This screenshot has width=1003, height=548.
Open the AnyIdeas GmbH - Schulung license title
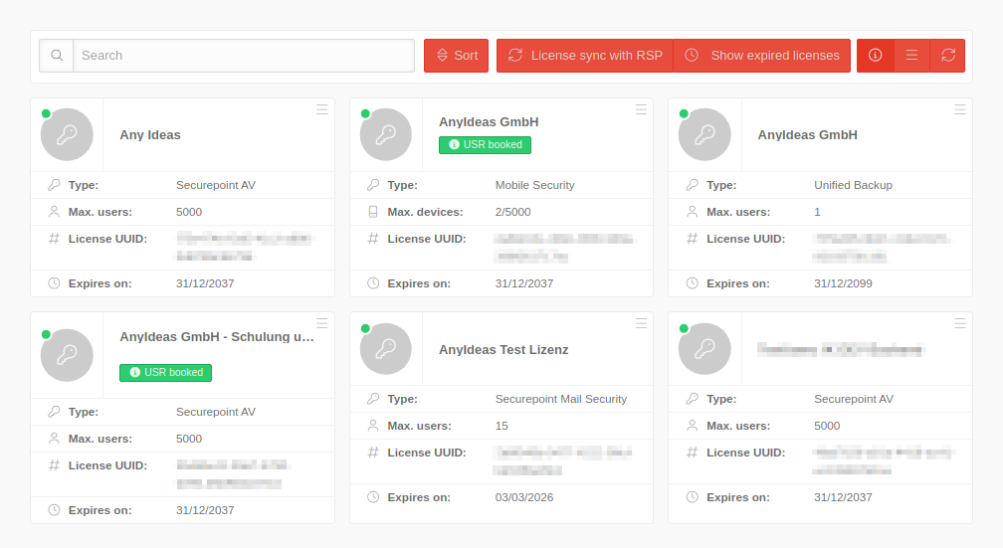point(217,337)
